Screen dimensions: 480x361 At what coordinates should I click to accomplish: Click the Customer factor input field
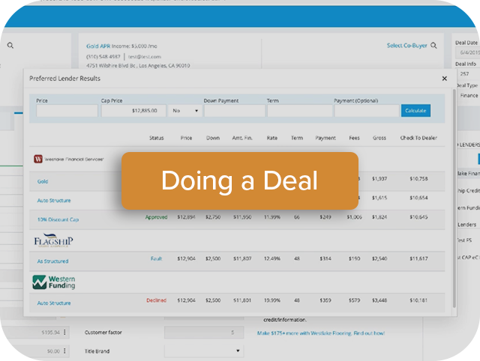[x=203, y=332]
